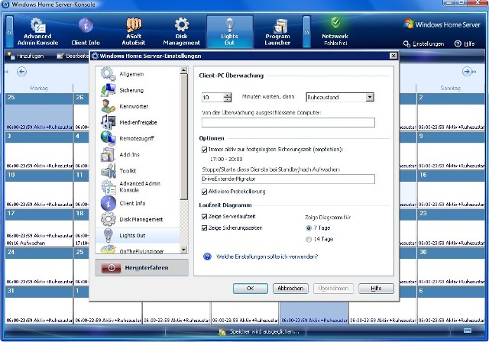Click OK in the settings dialog
The height and width of the screenshot is (342, 489).
pos(250,289)
